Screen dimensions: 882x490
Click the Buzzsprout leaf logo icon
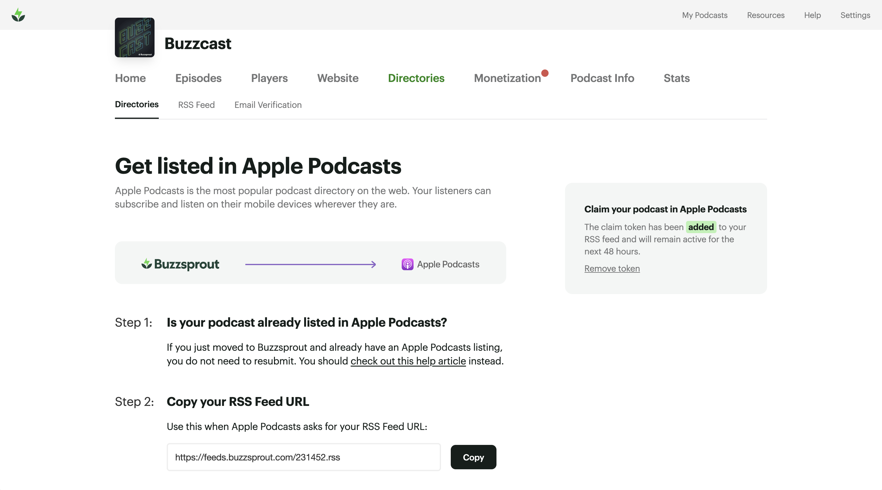click(x=18, y=15)
